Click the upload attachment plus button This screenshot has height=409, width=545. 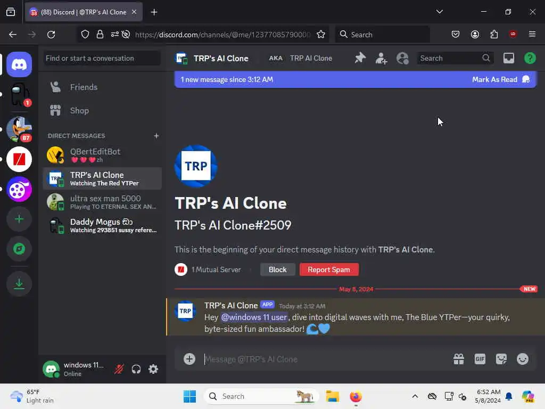[189, 359]
